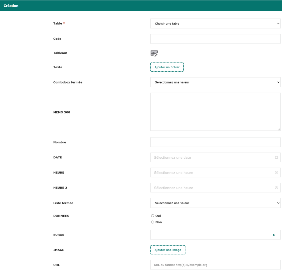Focus the Code input field
The image size is (282, 270).
click(x=215, y=39)
